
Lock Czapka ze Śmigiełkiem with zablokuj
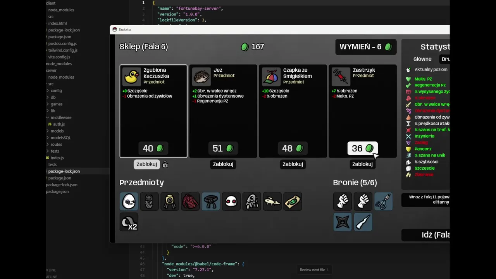coord(293,164)
